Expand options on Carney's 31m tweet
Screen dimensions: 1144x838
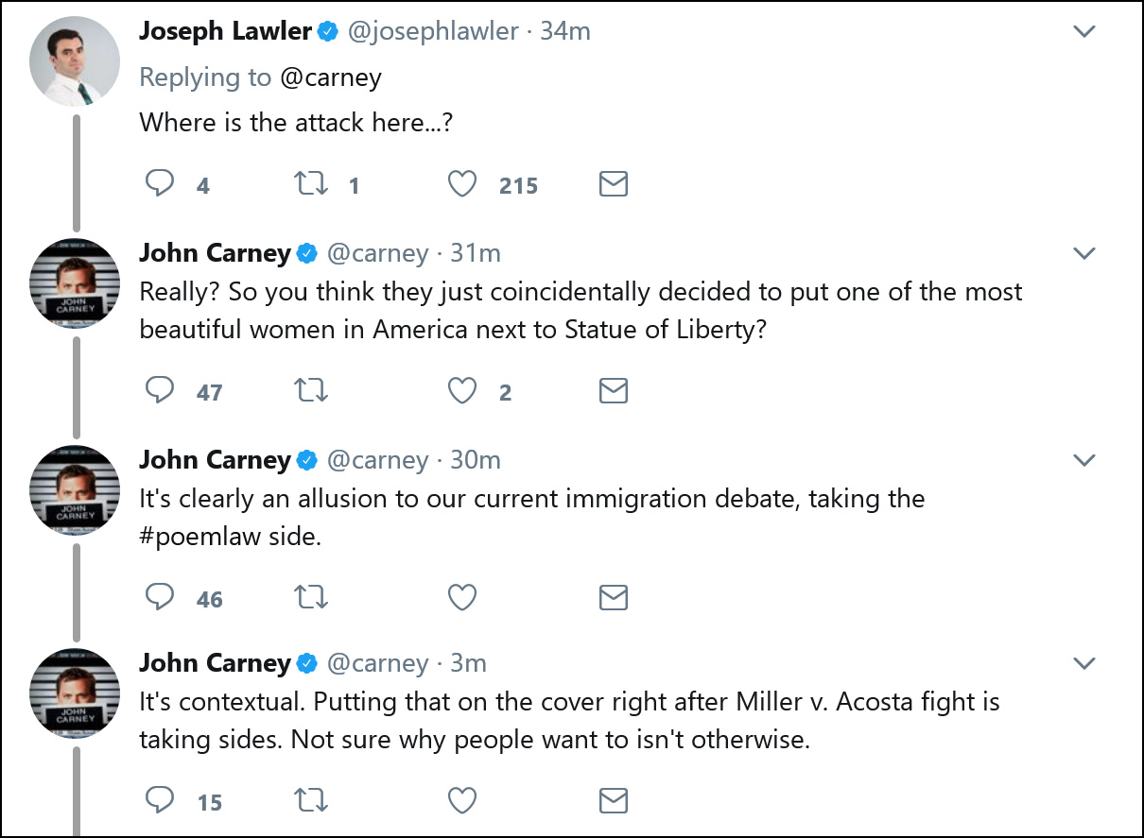pyautogui.click(x=1084, y=253)
